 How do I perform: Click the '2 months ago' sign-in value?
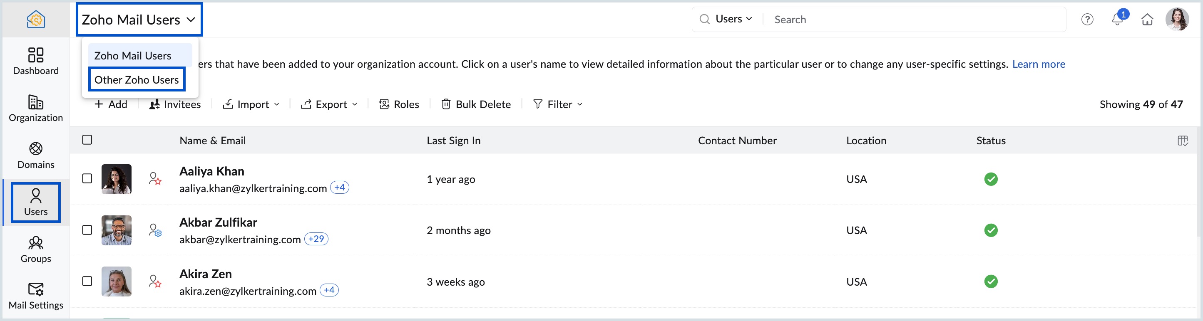(x=459, y=230)
